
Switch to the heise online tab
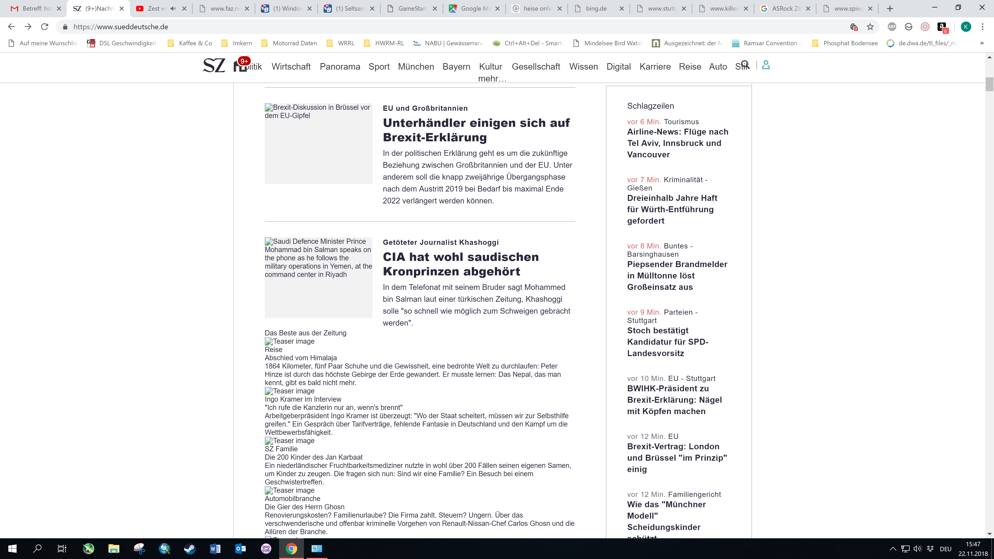tap(537, 9)
